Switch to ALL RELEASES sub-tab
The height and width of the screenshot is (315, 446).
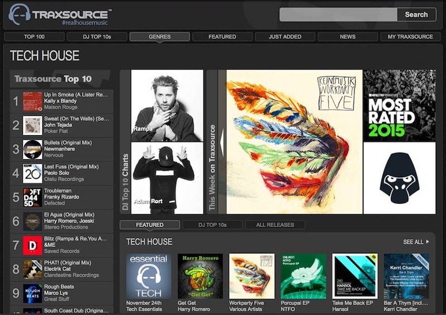click(x=275, y=225)
